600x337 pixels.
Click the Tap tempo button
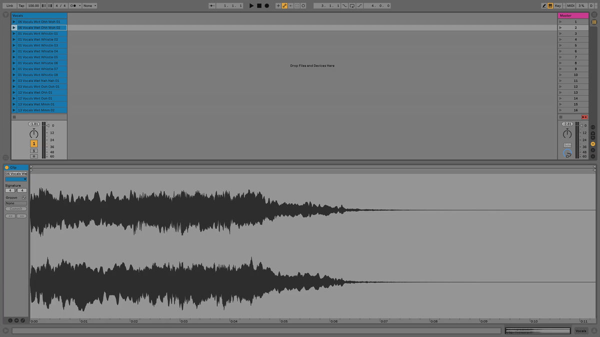(21, 5)
